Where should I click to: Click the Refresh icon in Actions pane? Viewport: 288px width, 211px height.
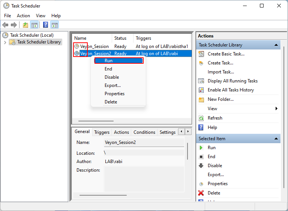point(201,118)
